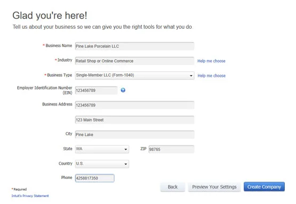Click first Business Address line field
The image size is (296, 204).
click(x=134, y=105)
